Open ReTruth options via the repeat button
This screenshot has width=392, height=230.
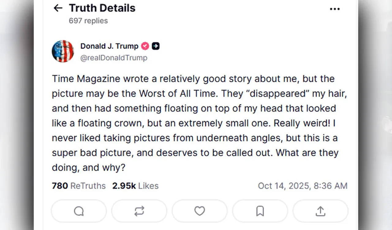pyautogui.click(x=139, y=211)
